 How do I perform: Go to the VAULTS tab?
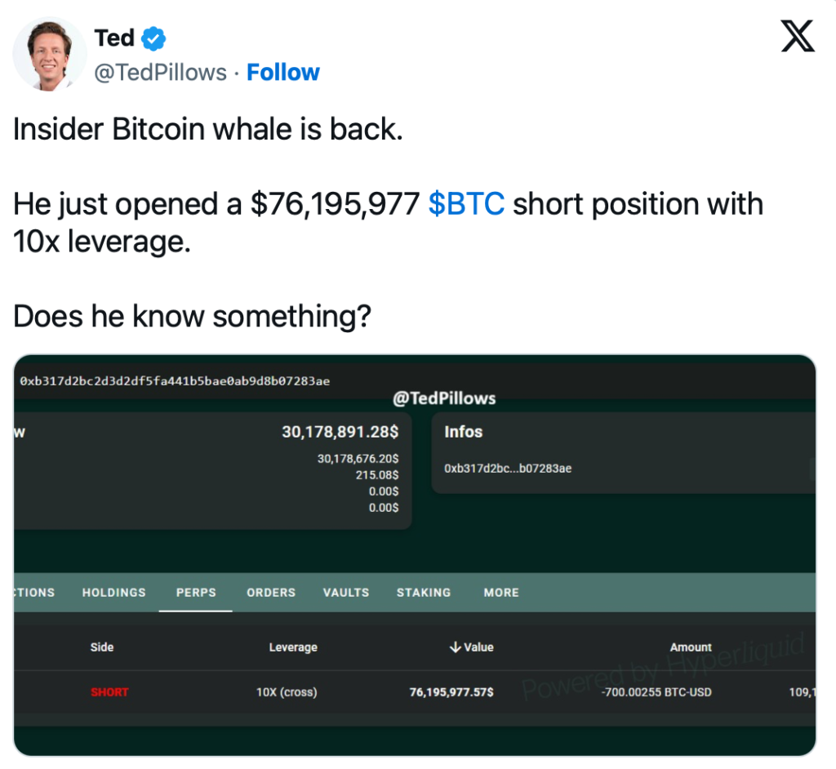pos(346,593)
